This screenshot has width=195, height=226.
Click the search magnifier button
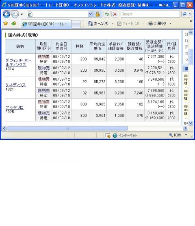tap(184, 14)
